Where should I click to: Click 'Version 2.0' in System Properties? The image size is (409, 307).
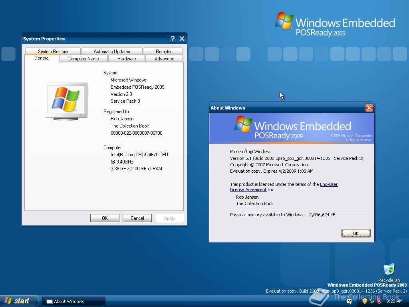pos(121,94)
